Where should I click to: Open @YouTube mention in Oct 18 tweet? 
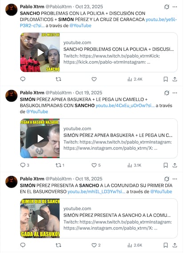[x=161, y=192]
